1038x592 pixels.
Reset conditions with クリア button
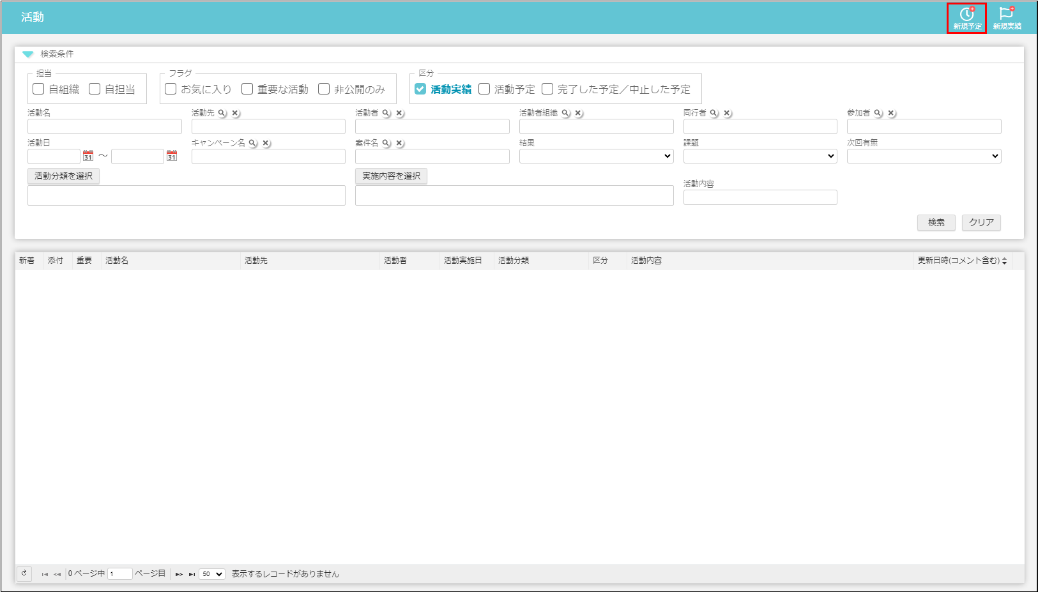(x=981, y=222)
